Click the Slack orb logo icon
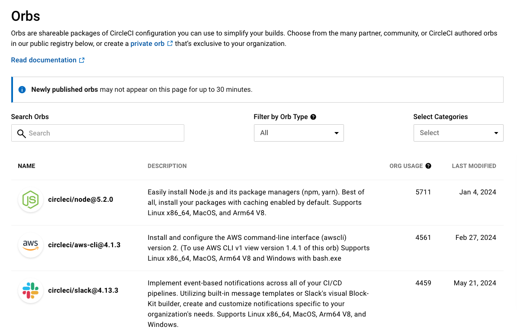 [x=31, y=291]
